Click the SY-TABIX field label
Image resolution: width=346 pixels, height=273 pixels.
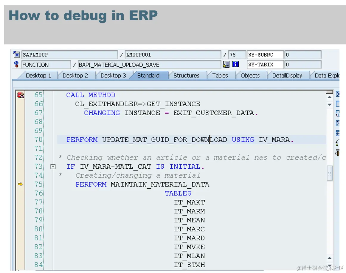pyautogui.click(x=265, y=64)
